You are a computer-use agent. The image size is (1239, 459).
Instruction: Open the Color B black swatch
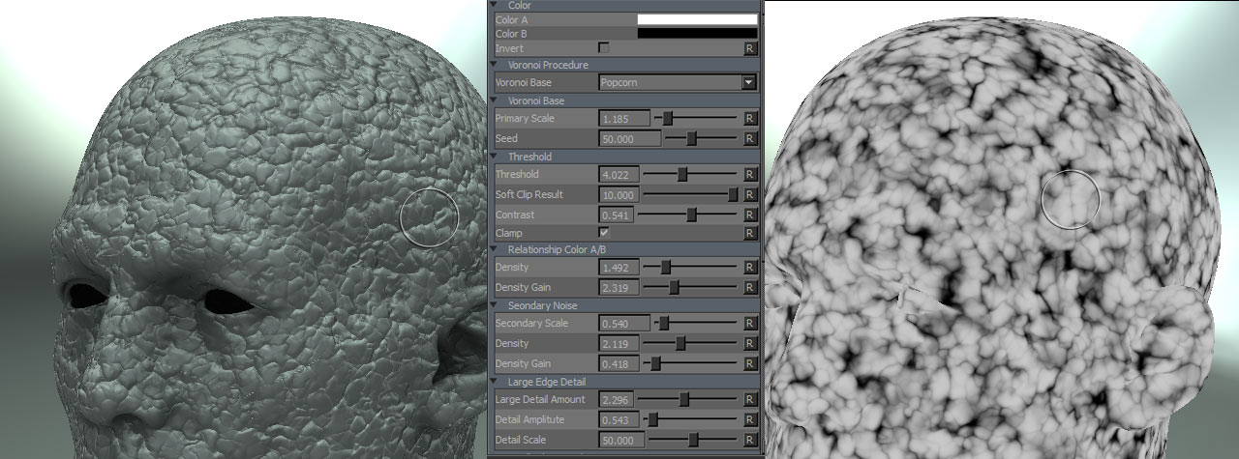pyautogui.click(x=697, y=34)
